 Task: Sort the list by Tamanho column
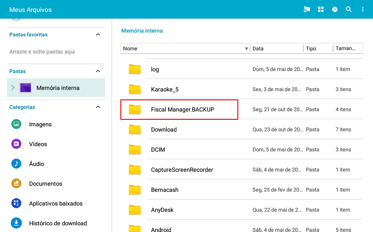346,48
